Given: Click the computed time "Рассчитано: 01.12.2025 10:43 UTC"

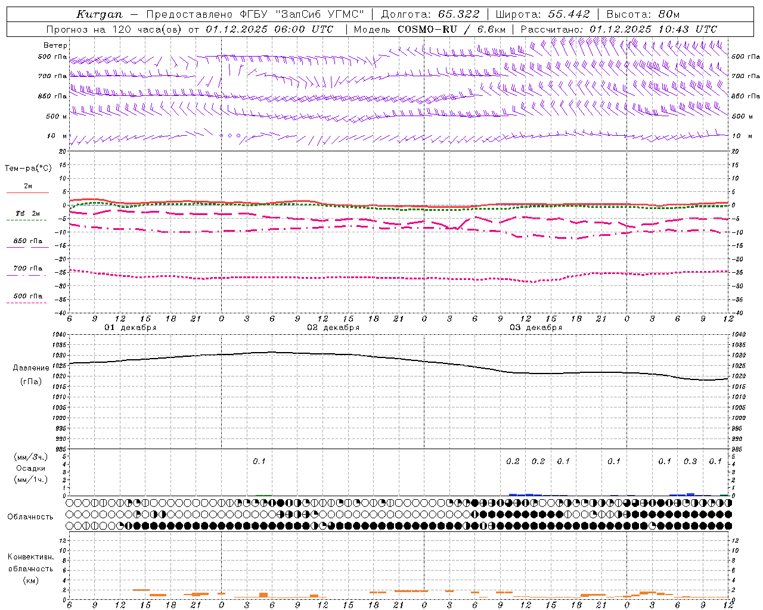Looking at the screenshot, I should [619, 29].
